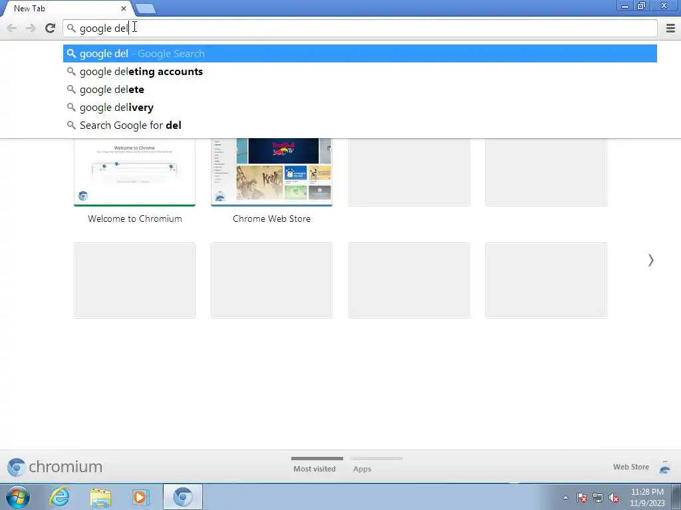Open the Chrome Web Store thumbnail

271,172
